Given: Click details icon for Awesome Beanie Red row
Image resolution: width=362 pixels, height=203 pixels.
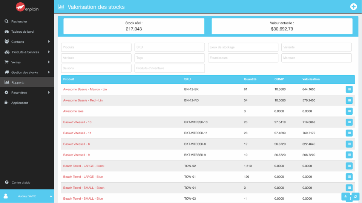Looking at the screenshot, I should pos(349,100).
